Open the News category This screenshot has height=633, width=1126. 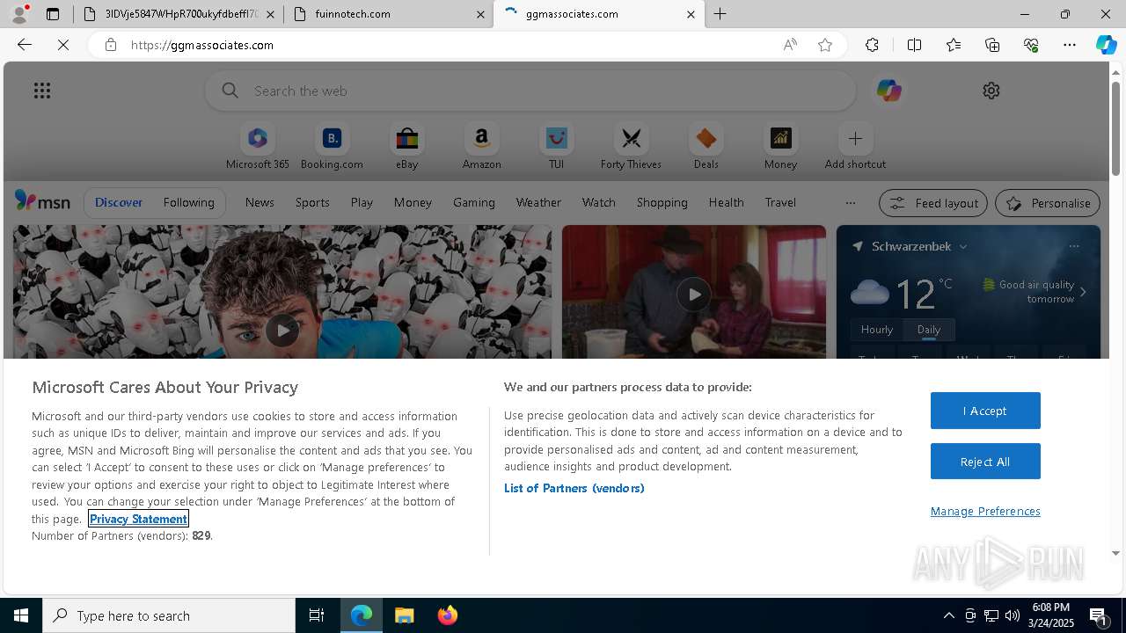260,202
